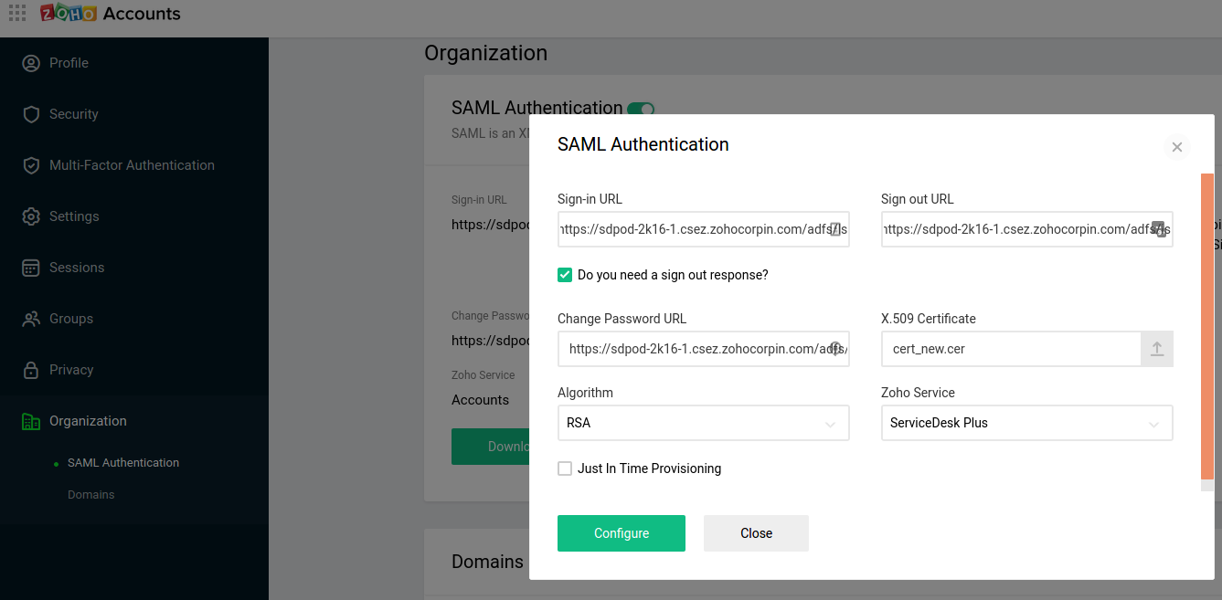Click the Sessions calendar icon
This screenshot has height=600, width=1222.
point(31,268)
